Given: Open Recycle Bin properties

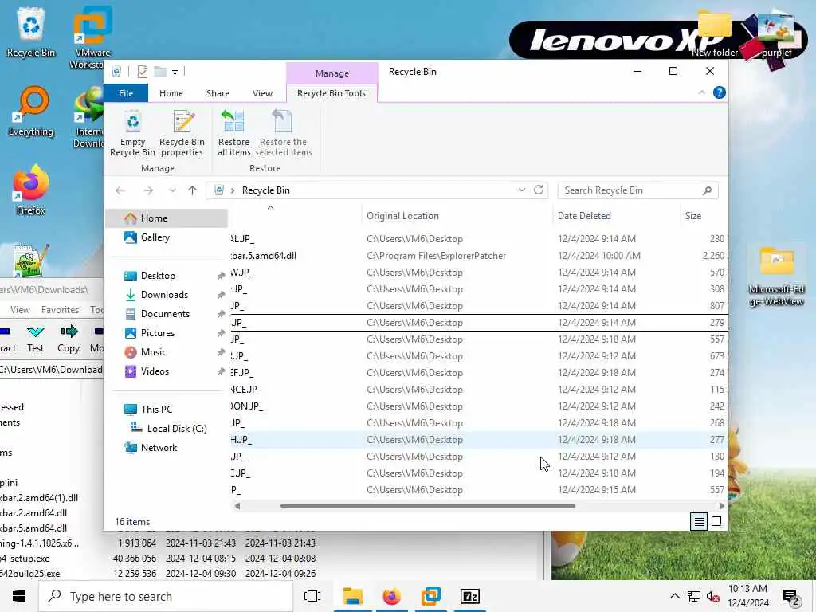Looking at the screenshot, I should pos(182,133).
